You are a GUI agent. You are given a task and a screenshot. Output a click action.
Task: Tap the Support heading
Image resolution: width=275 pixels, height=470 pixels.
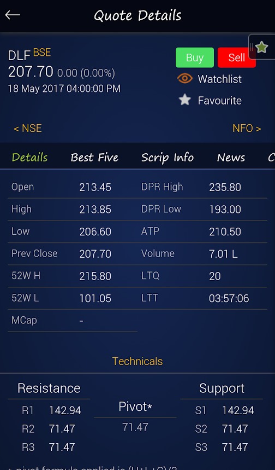click(222, 388)
